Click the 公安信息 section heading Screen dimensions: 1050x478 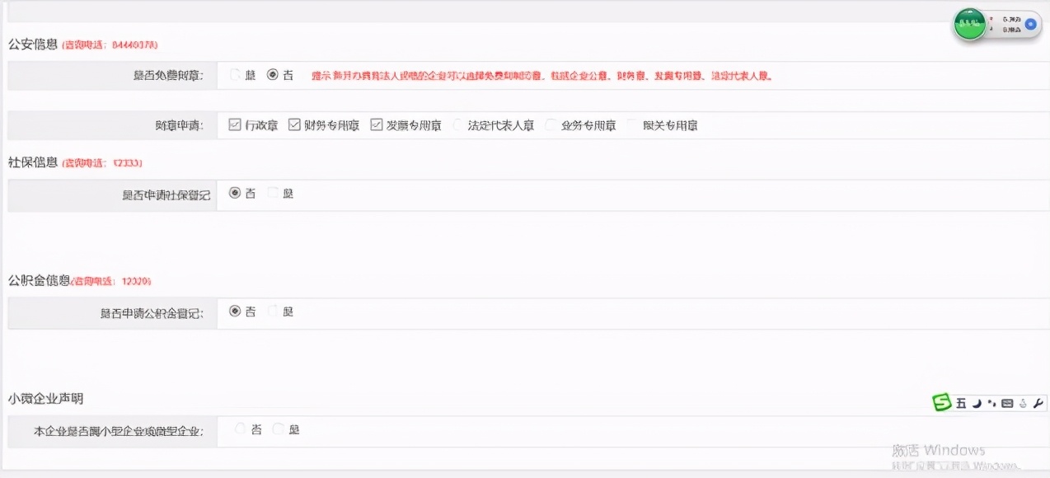33,44
